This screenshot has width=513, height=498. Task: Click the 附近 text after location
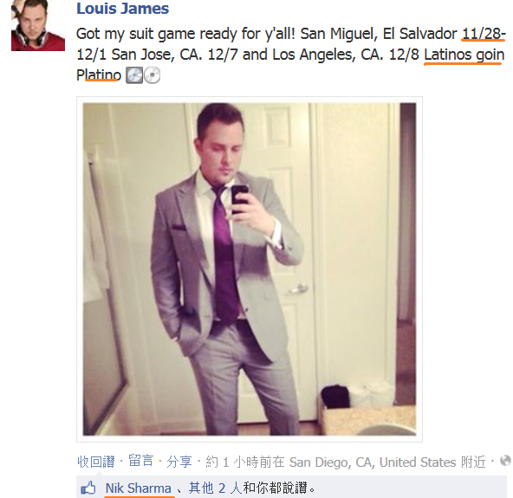473,462
